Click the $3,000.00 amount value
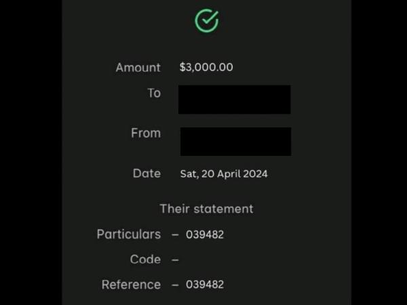The image size is (407, 305). pos(206,67)
